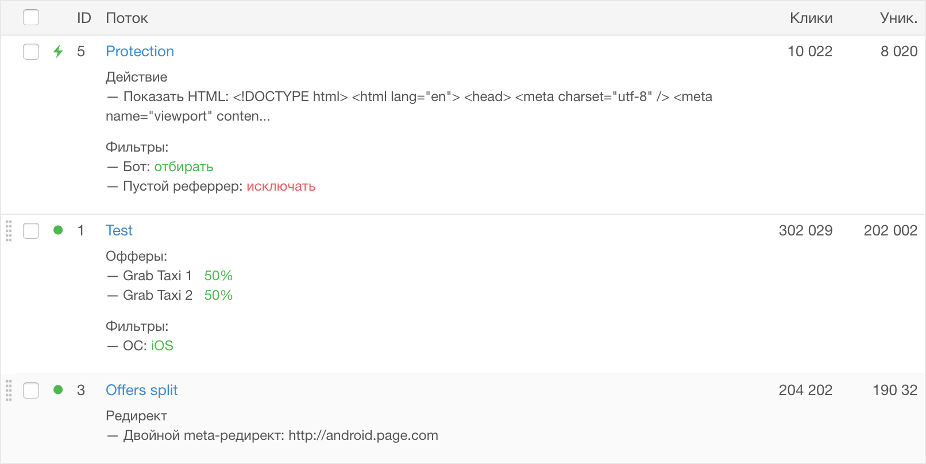Grab the drag handle of Test stream

pyautogui.click(x=9, y=230)
